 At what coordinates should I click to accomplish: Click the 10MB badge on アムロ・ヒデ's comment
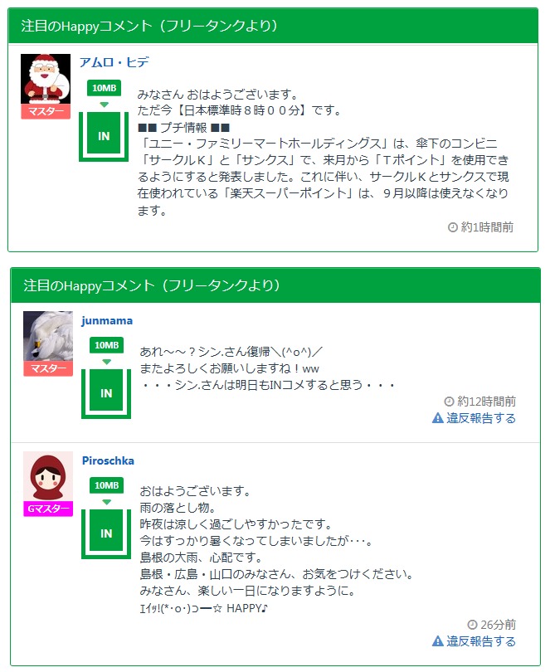105,88
